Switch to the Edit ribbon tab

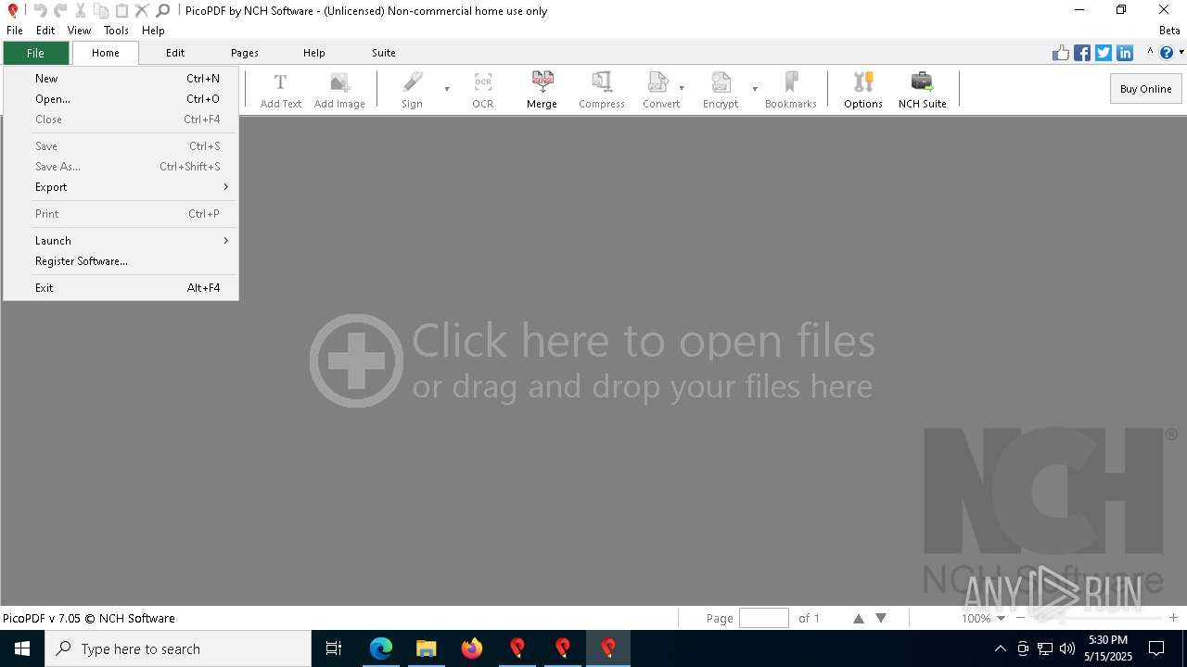175,53
